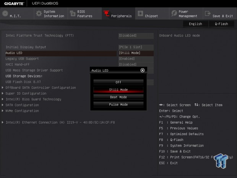Click the F8 Q-Flash hint
The height and width of the screenshot is (178, 237).
tap(171, 140)
